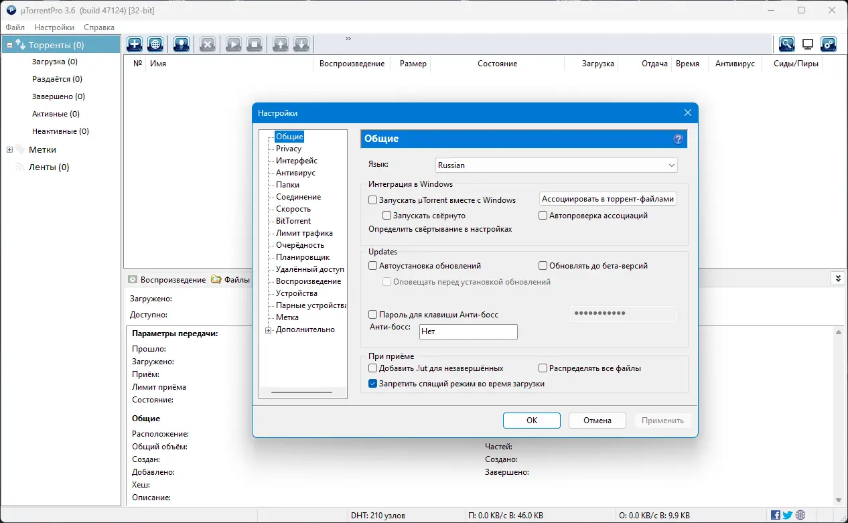
Task: Click the Stop torrent square icon
Action: (x=254, y=44)
